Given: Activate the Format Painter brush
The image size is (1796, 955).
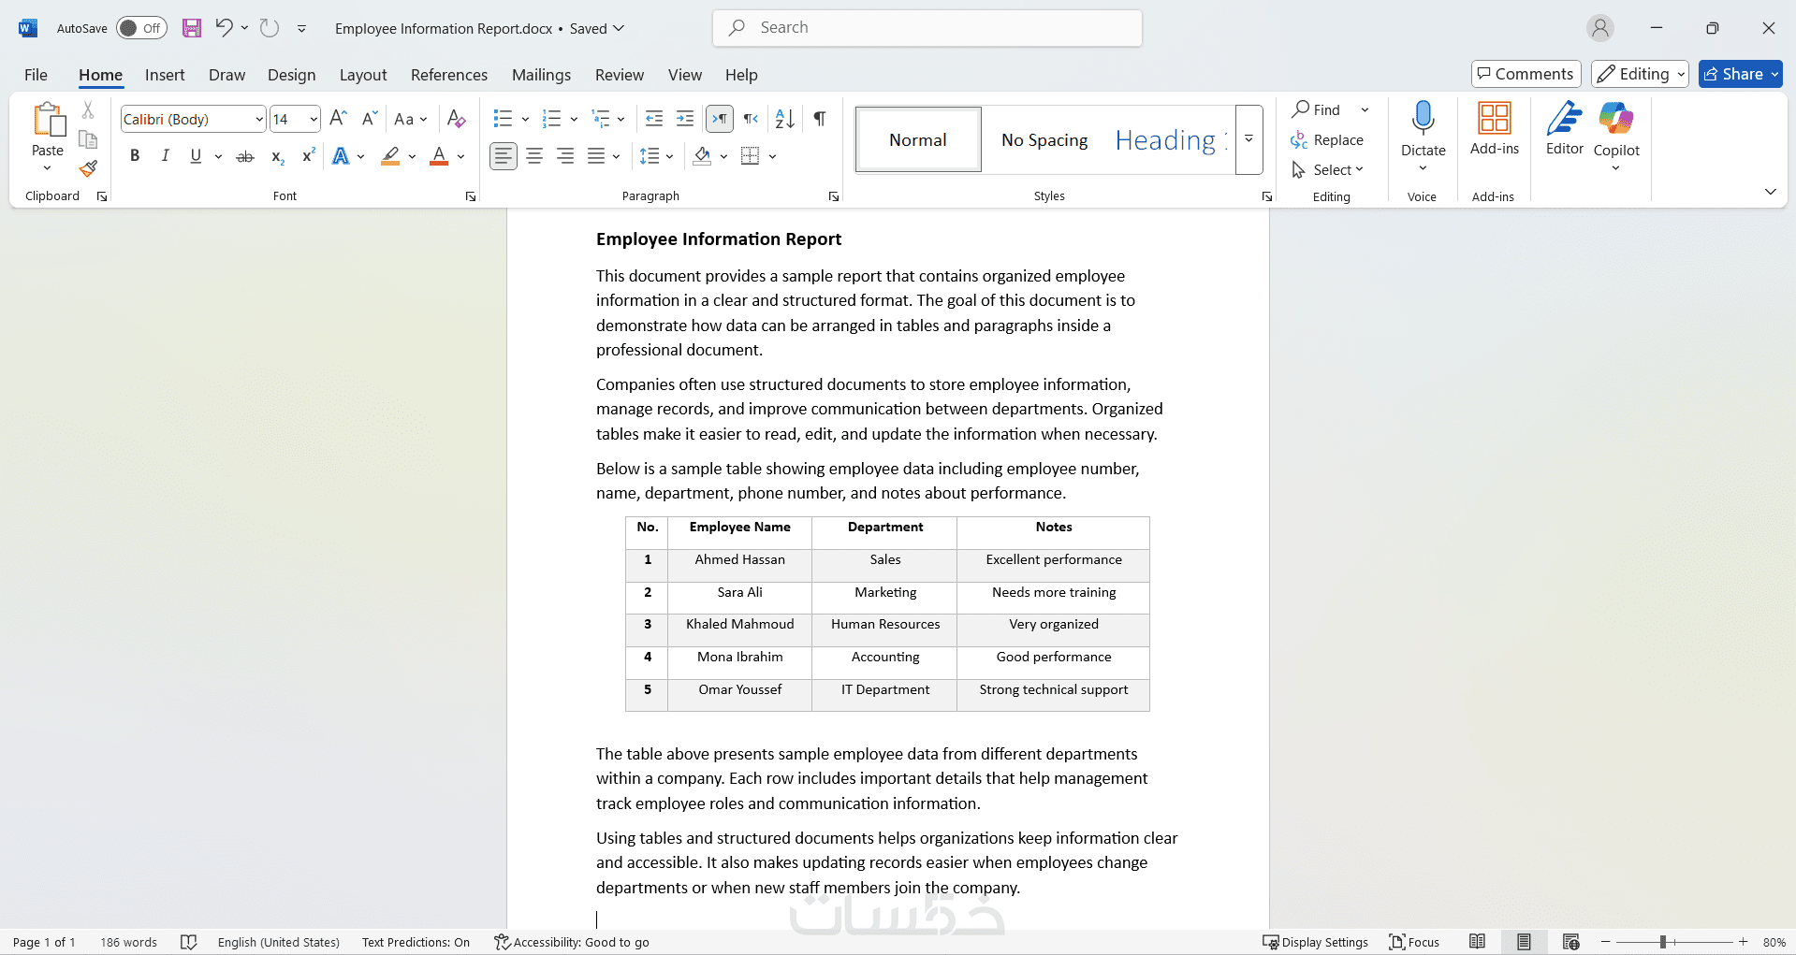Looking at the screenshot, I should [88, 168].
